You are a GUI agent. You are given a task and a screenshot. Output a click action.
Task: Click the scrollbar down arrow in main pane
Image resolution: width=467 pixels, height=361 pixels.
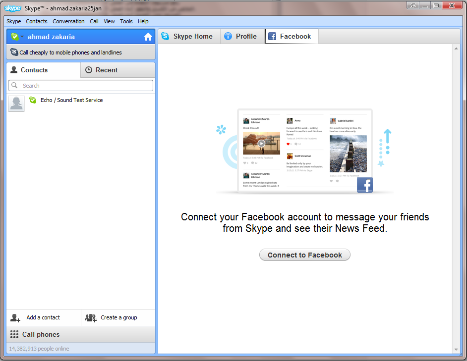click(x=456, y=350)
